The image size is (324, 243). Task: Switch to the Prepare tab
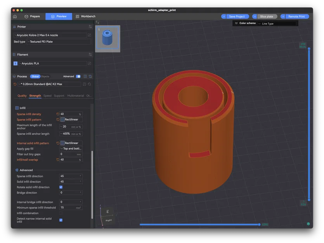click(x=32, y=16)
